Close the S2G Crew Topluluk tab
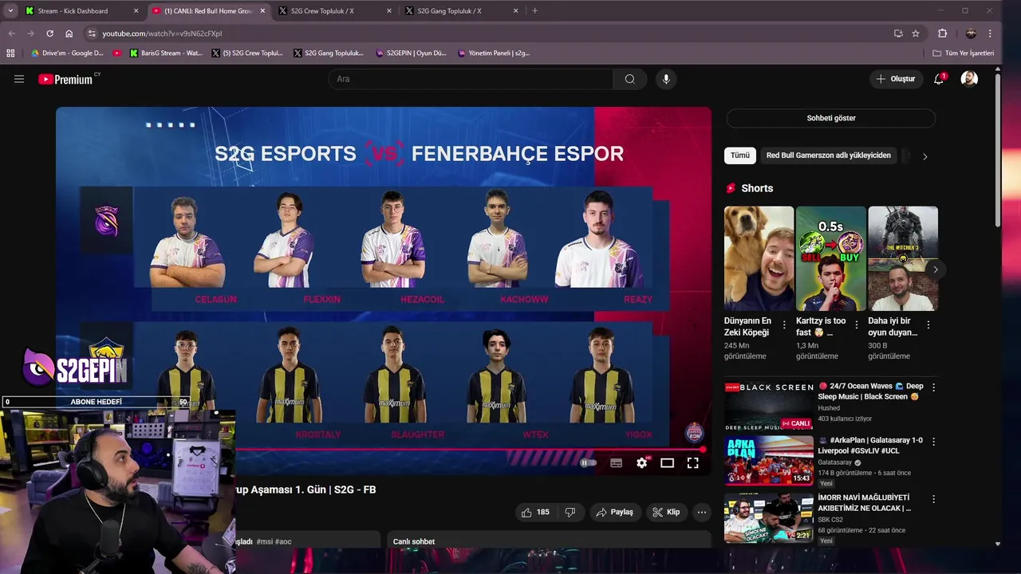Screen dimensions: 1021x574 tap(388, 11)
